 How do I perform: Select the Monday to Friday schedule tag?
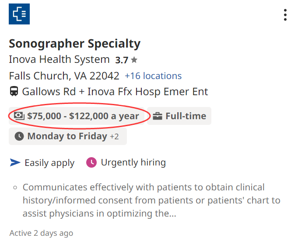[68, 136]
